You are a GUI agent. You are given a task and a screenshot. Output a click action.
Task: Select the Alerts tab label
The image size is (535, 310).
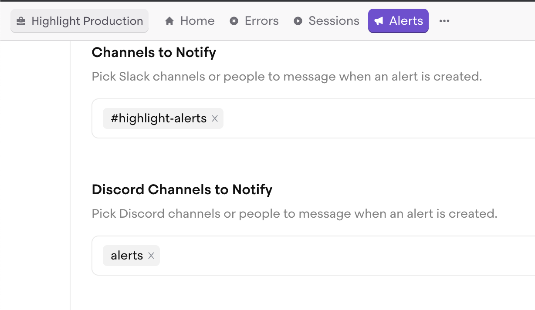pyautogui.click(x=406, y=21)
